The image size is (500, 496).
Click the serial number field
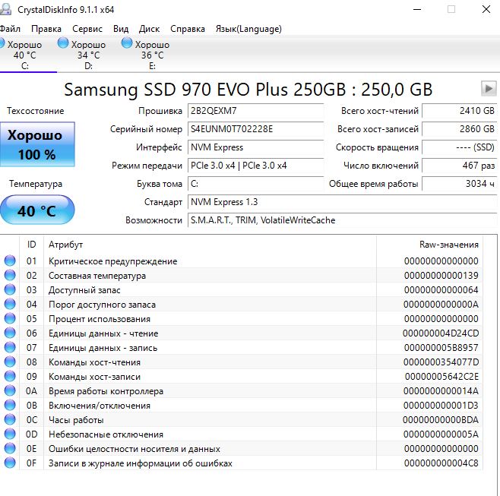click(x=256, y=129)
